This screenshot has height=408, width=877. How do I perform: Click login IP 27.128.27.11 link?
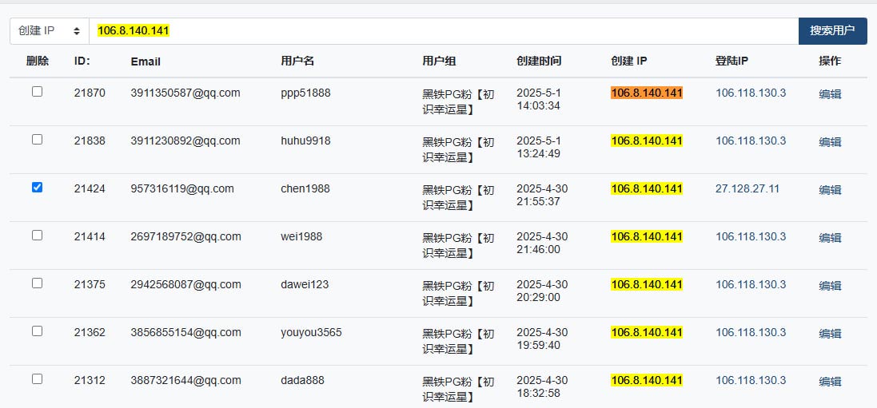pyautogui.click(x=747, y=189)
